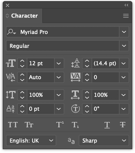Viewport: 135px width, 153px height.
Task: Open the baseline shift 0 pt dropdown
Action: coord(59,109)
